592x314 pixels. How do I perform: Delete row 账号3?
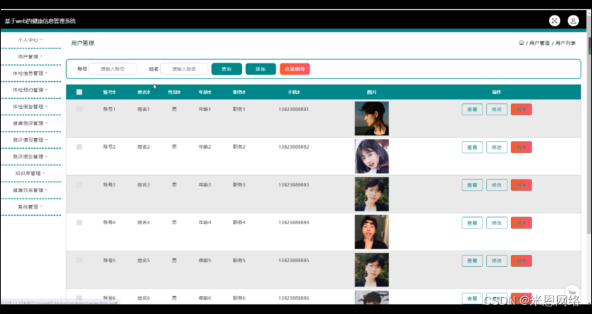tap(522, 185)
